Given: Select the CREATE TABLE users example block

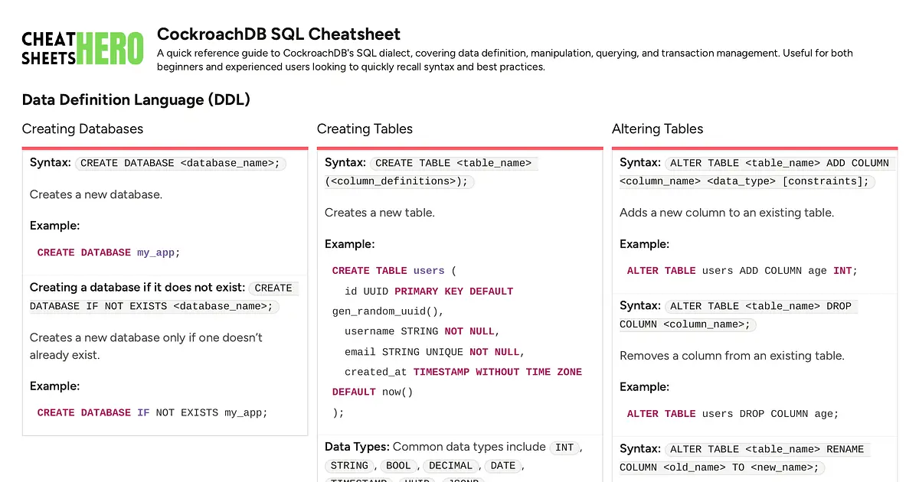Looking at the screenshot, I should pos(458,341).
